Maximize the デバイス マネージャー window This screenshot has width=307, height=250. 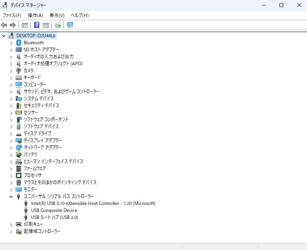tap(281, 5)
